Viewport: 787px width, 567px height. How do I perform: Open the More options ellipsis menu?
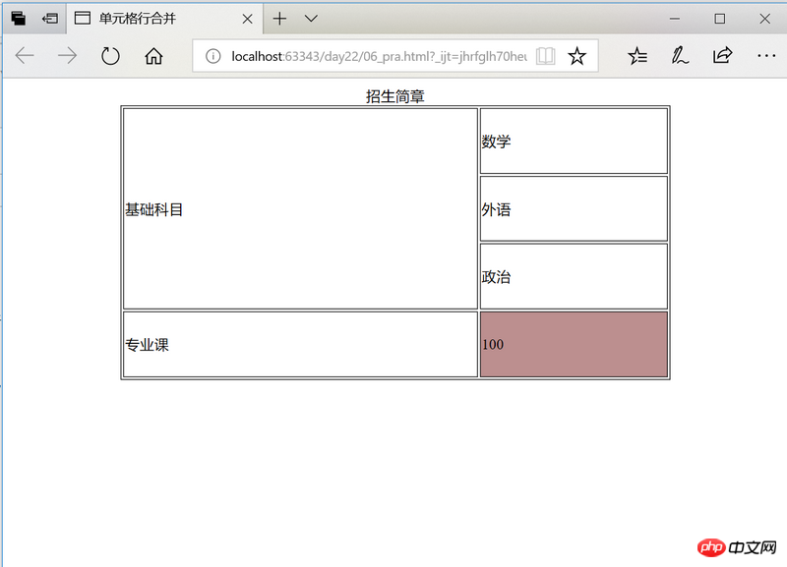(x=764, y=56)
